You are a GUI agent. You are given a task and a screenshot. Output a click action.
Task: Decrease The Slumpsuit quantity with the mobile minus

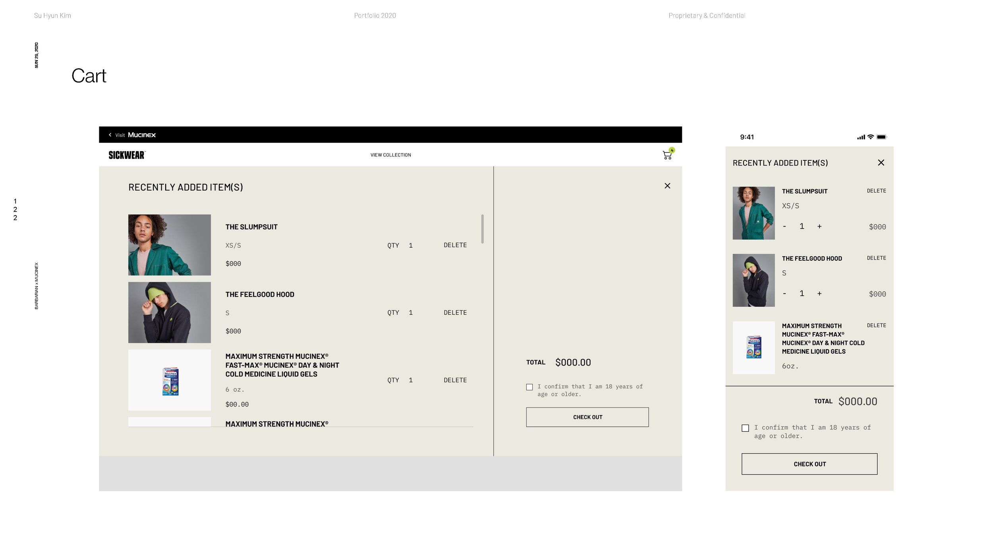784,227
